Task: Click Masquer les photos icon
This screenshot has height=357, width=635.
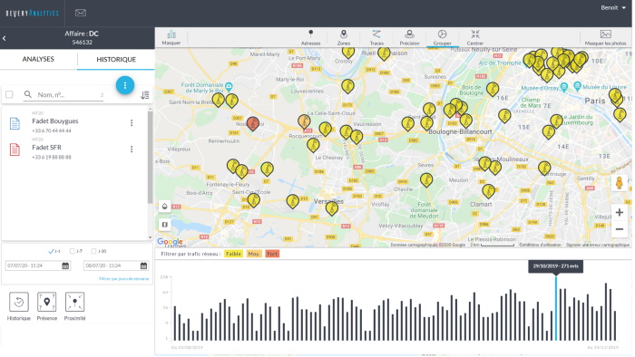Action: (x=605, y=34)
